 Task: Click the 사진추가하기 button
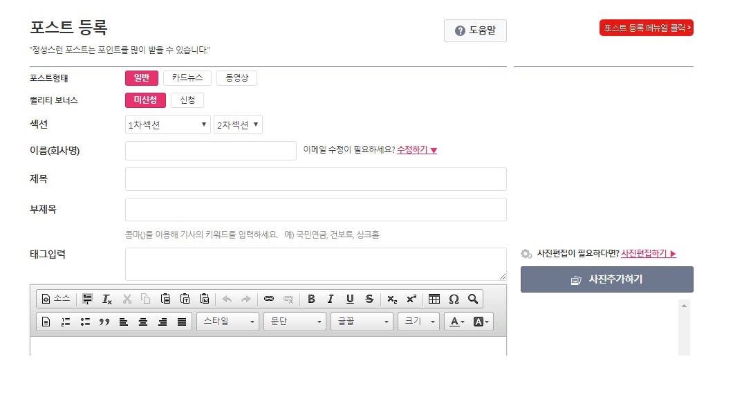click(x=606, y=279)
